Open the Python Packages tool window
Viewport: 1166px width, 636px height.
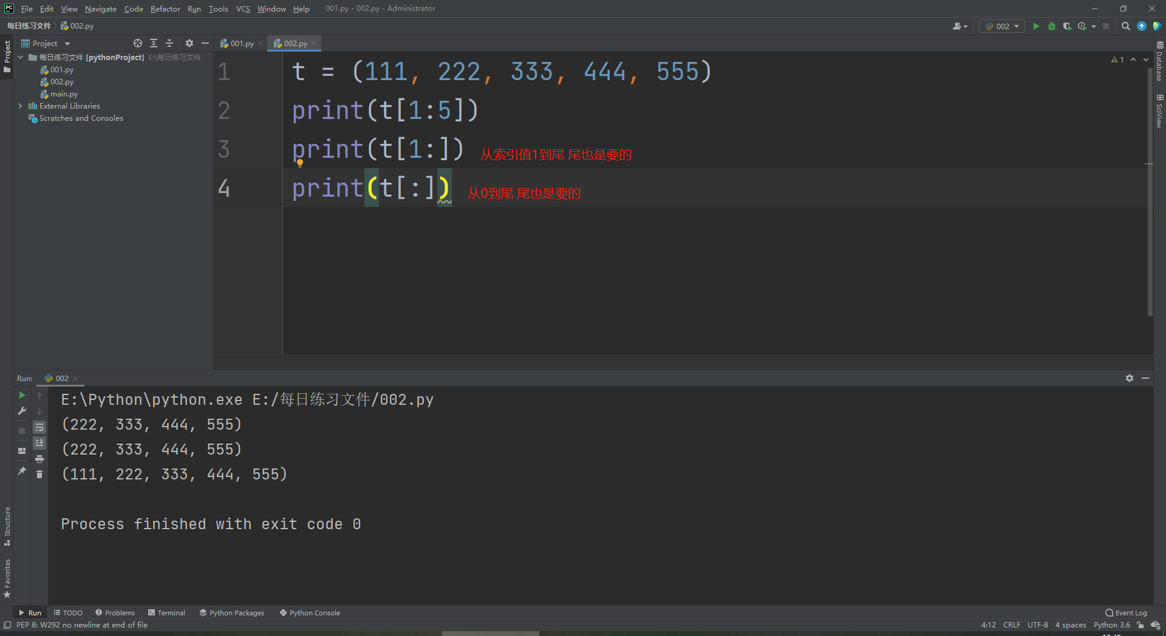(x=232, y=613)
